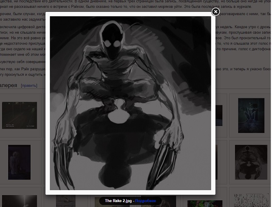Image resolution: width=272 pixels, height=207 pixels.
Task: Click the enlarged The Rake 2.jpg image
Action: [x=130, y=103]
